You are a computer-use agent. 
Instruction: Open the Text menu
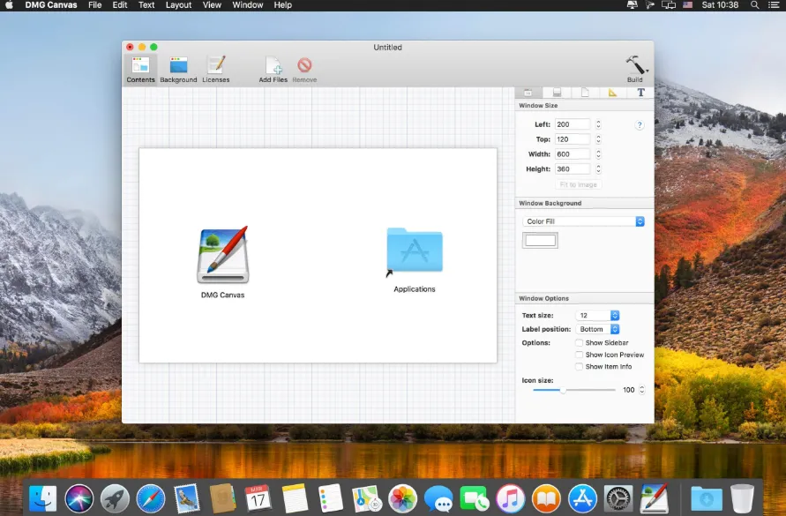coord(146,5)
